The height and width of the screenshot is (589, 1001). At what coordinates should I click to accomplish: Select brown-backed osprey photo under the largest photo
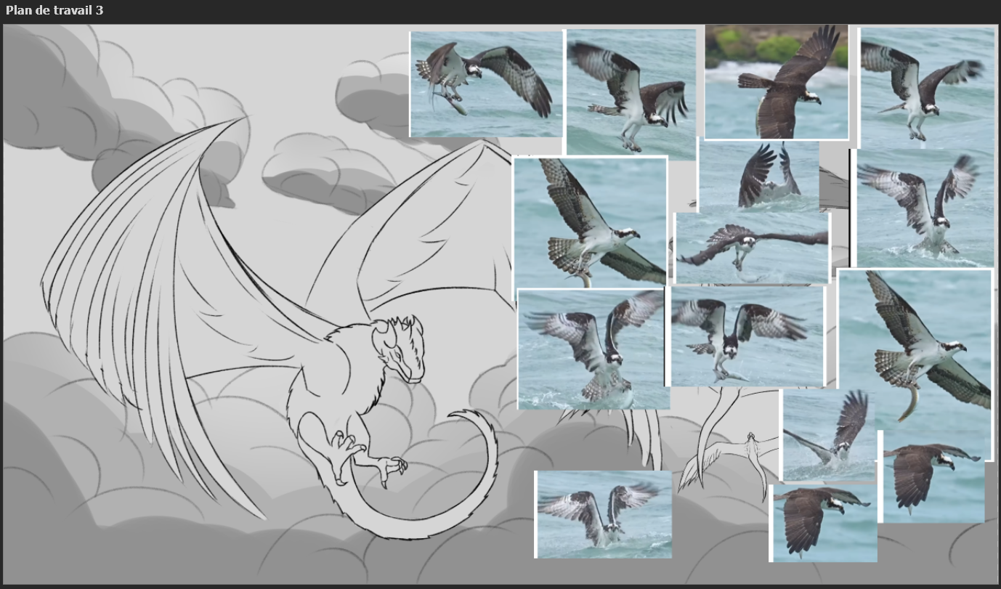pyautogui.click(x=932, y=479)
